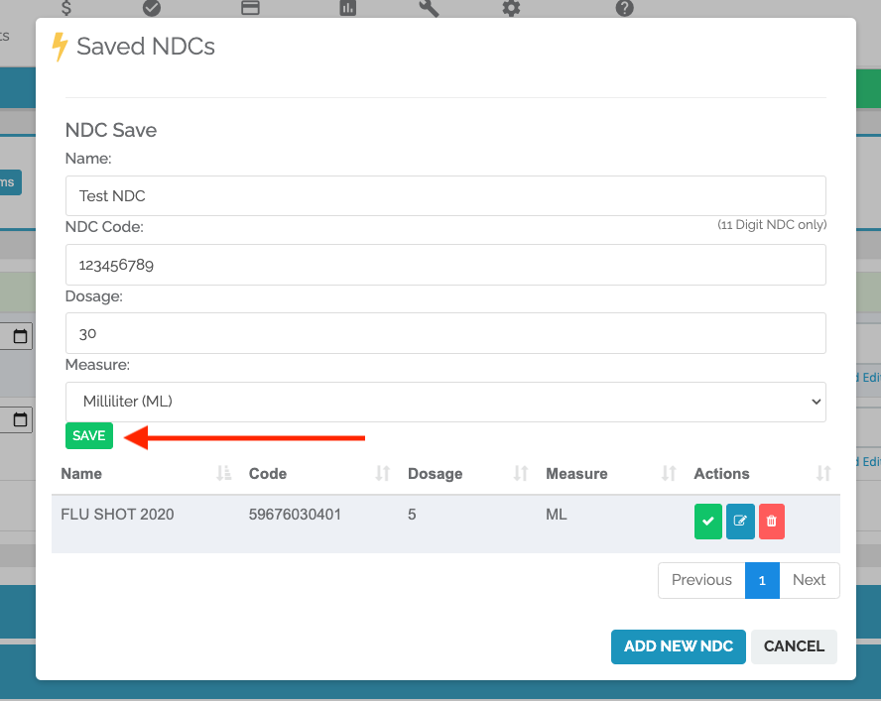Viewport: 881px width, 701px height.
Task: Sort the table by Measure column
Action: pyautogui.click(x=669, y=474)
